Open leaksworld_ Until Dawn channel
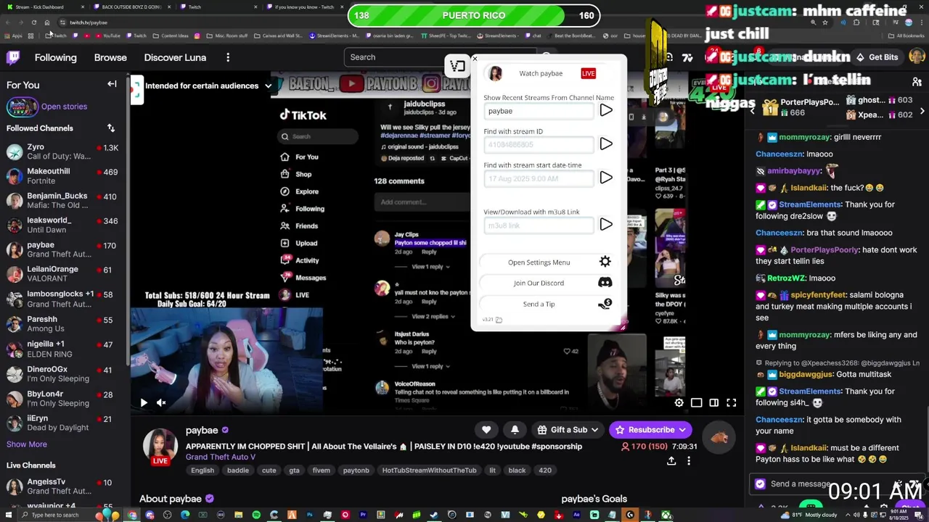 tap(64, 225)
